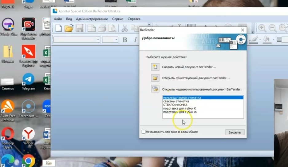
Task: Click the VTools desktop icon
Action: click(8, 27)
